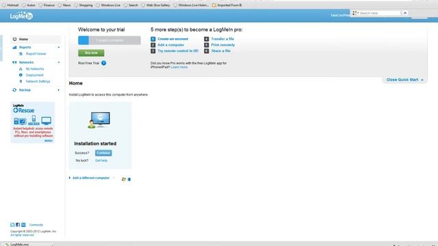Click the step 6 number badge

click(207, 51)
